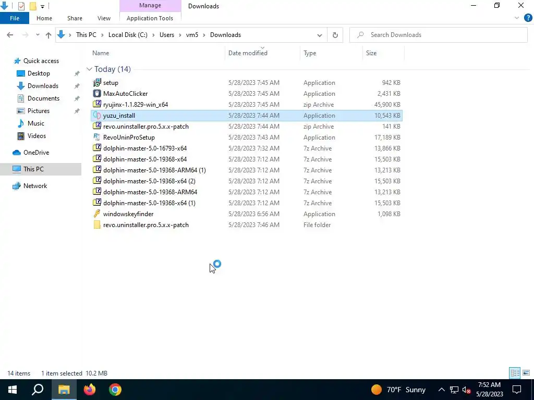Switch to the Share ribbon tab
534x400 pixels.
pos(75,18)
